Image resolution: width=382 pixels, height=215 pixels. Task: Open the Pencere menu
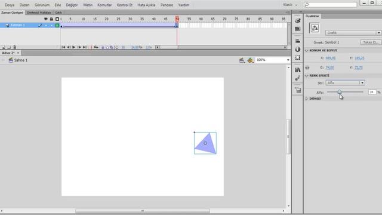167,5
